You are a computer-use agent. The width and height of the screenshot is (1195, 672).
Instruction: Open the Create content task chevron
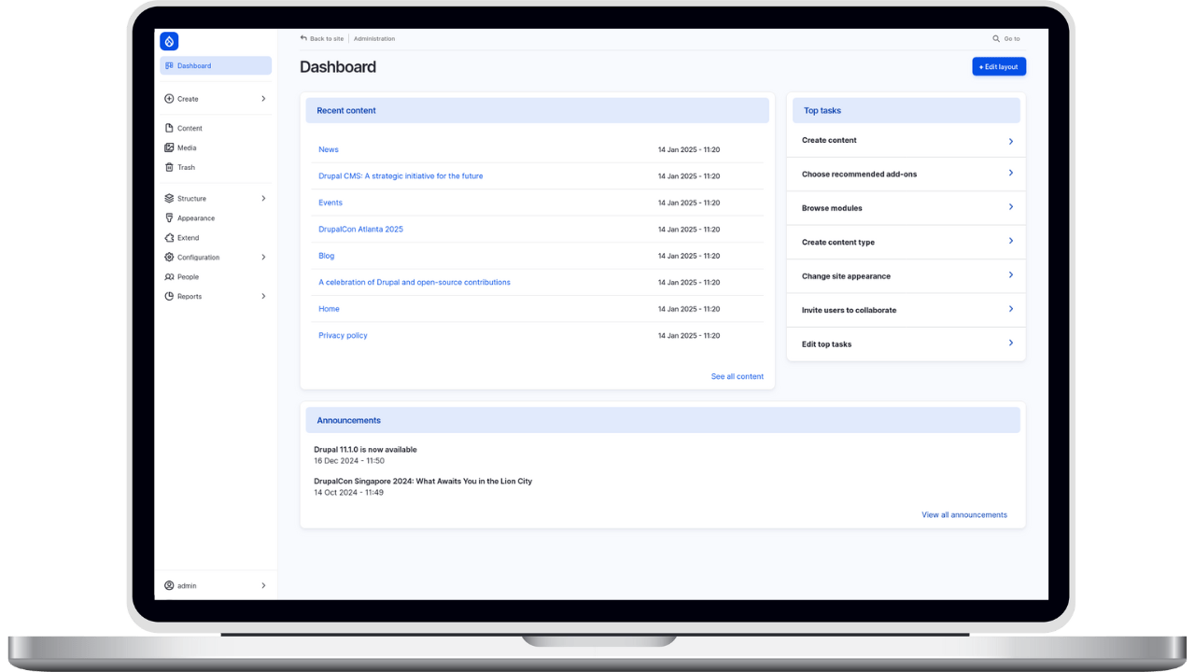coord(1010,141)
